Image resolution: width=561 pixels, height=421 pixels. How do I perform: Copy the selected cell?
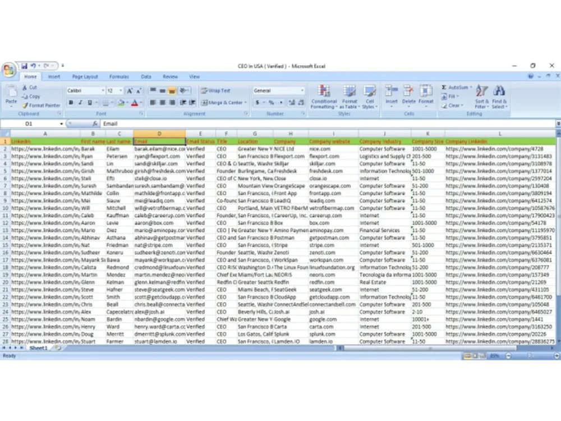point(31,97)
